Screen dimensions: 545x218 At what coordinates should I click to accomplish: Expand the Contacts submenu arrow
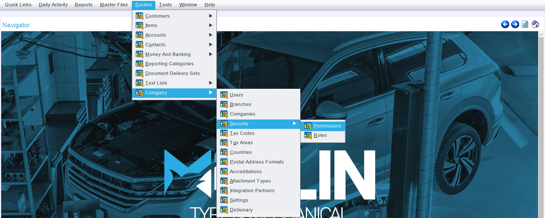(x=211, y=45)
